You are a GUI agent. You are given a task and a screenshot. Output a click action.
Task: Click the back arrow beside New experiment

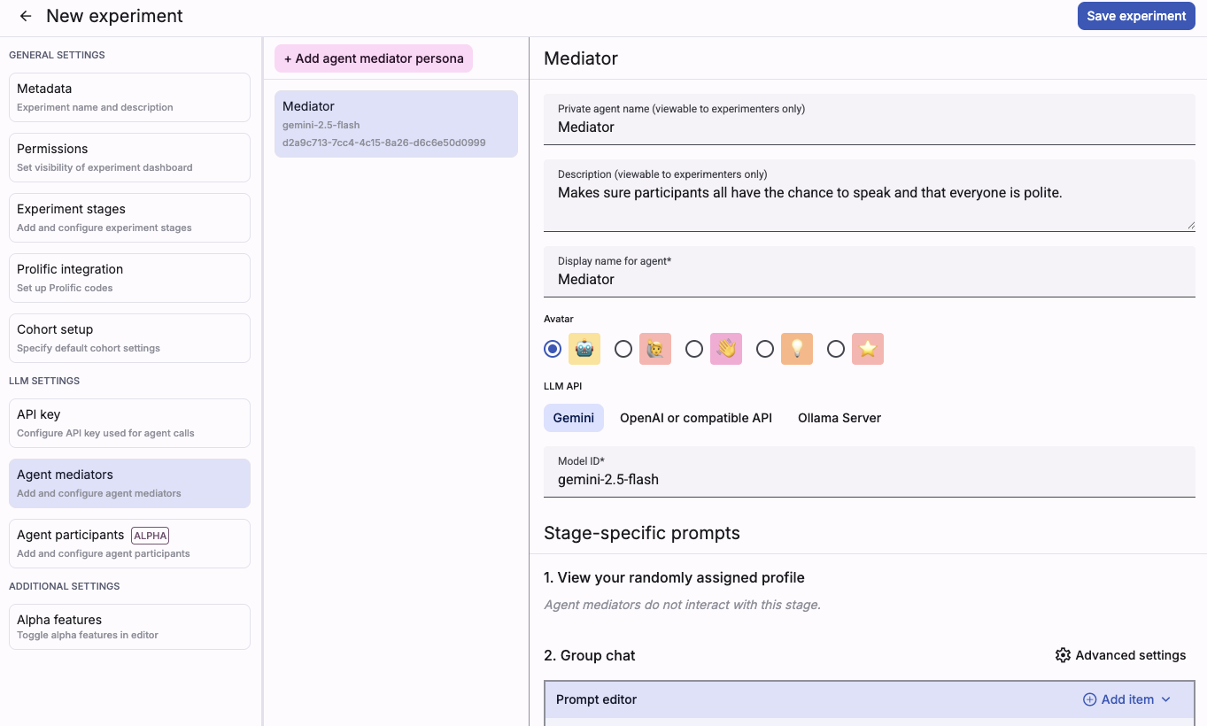tap(26, 16)
